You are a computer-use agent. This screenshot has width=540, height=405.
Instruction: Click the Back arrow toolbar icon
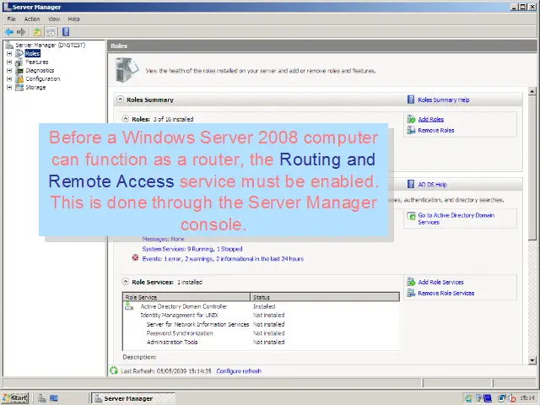9,32
